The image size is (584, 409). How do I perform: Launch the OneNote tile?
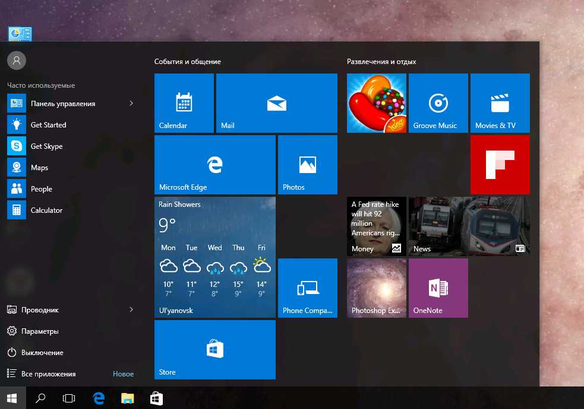tap(438, 288)
